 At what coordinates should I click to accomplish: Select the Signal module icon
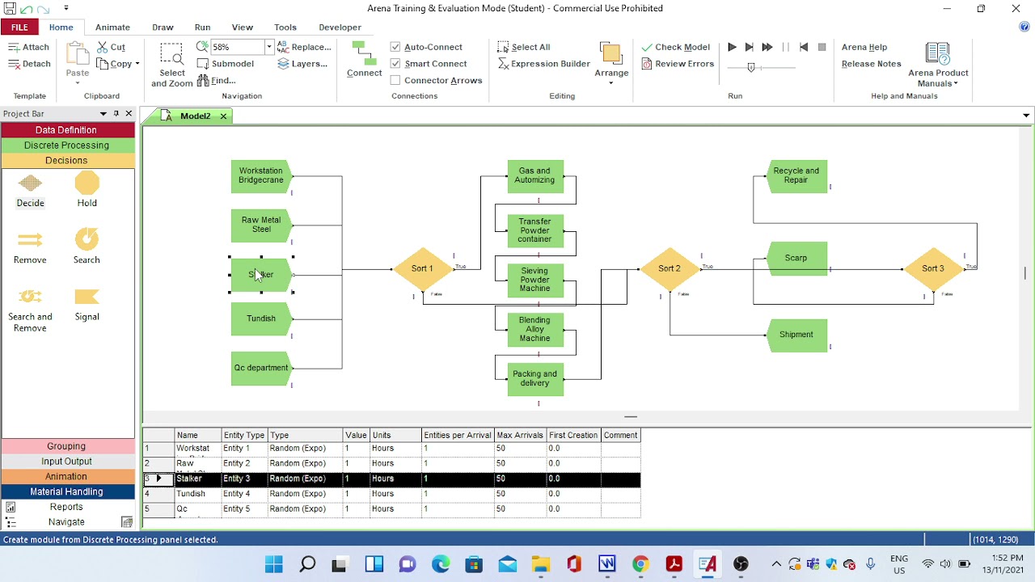click(87, 297)
